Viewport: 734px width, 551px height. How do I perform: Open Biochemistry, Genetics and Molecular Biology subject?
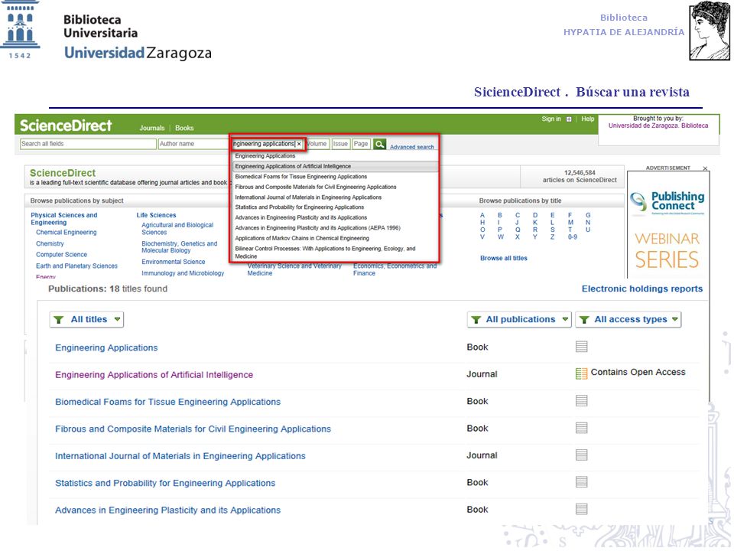click(179, 247)
